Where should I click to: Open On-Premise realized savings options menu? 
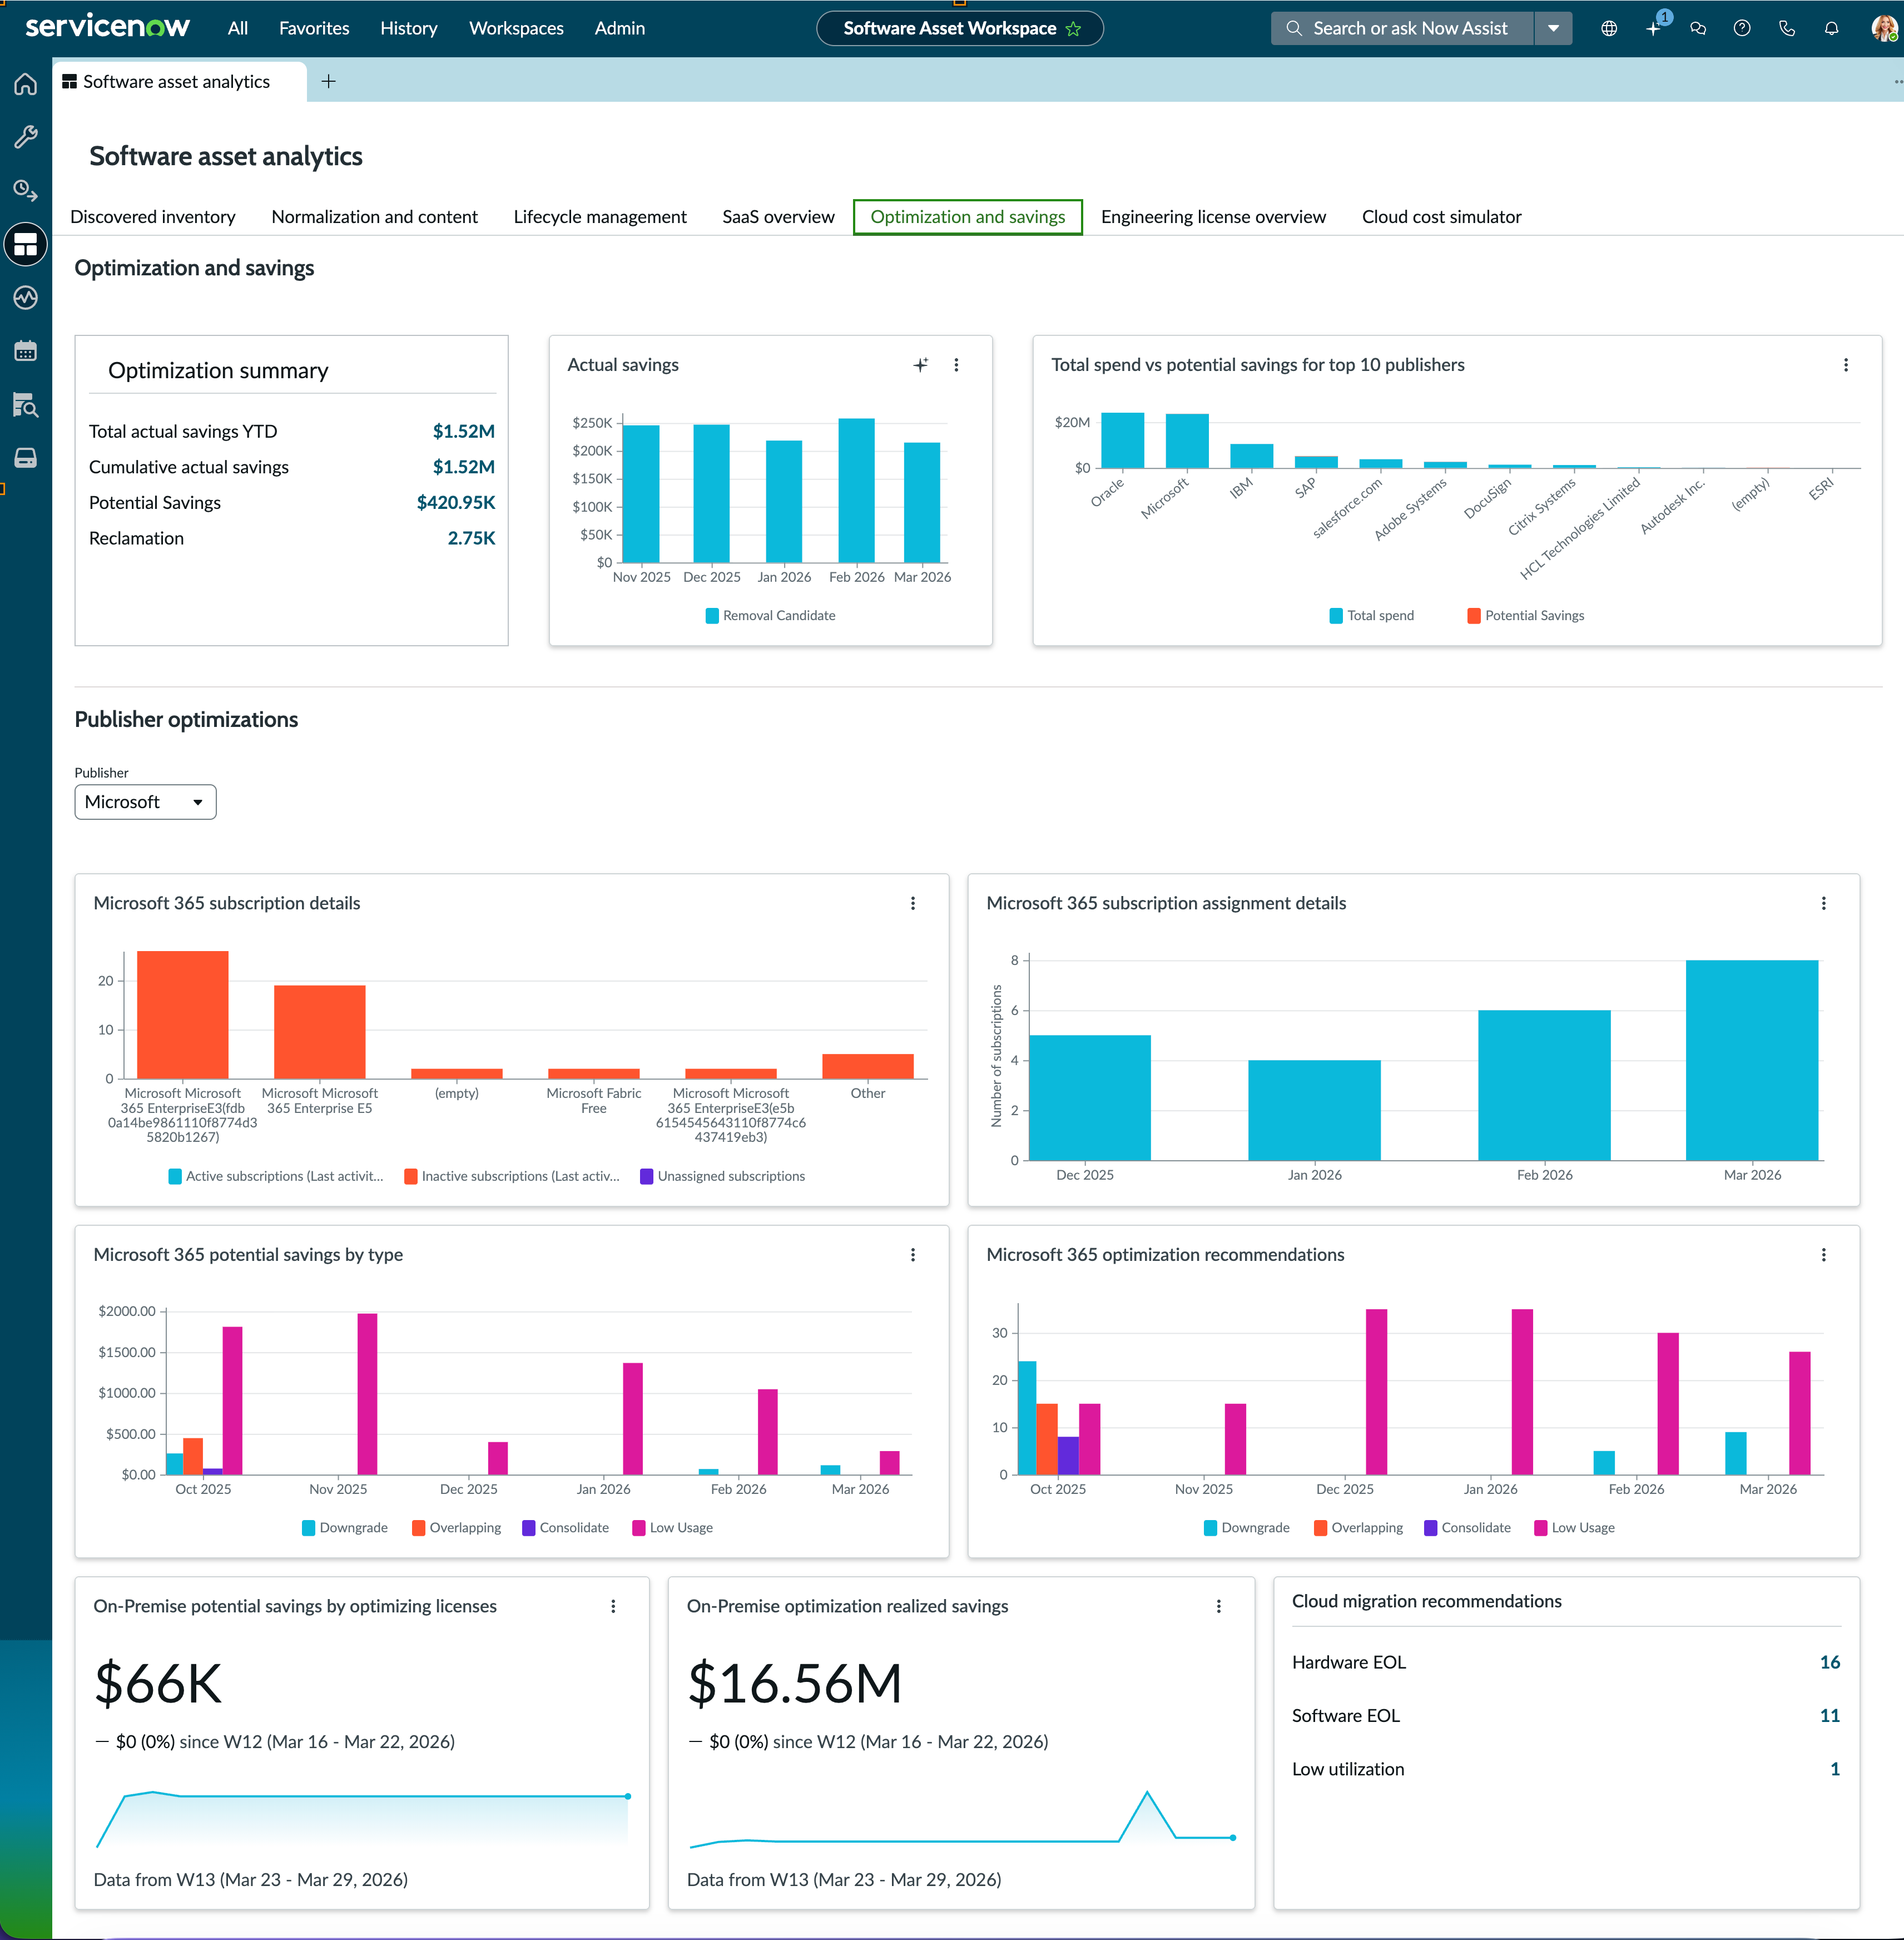pyautogui.click(x=1218, y=1606)
